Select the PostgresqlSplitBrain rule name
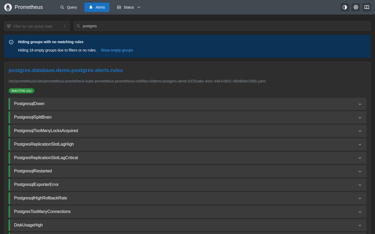Image resolution: width=375 pixels, height=234 pixels. point(33,117)
